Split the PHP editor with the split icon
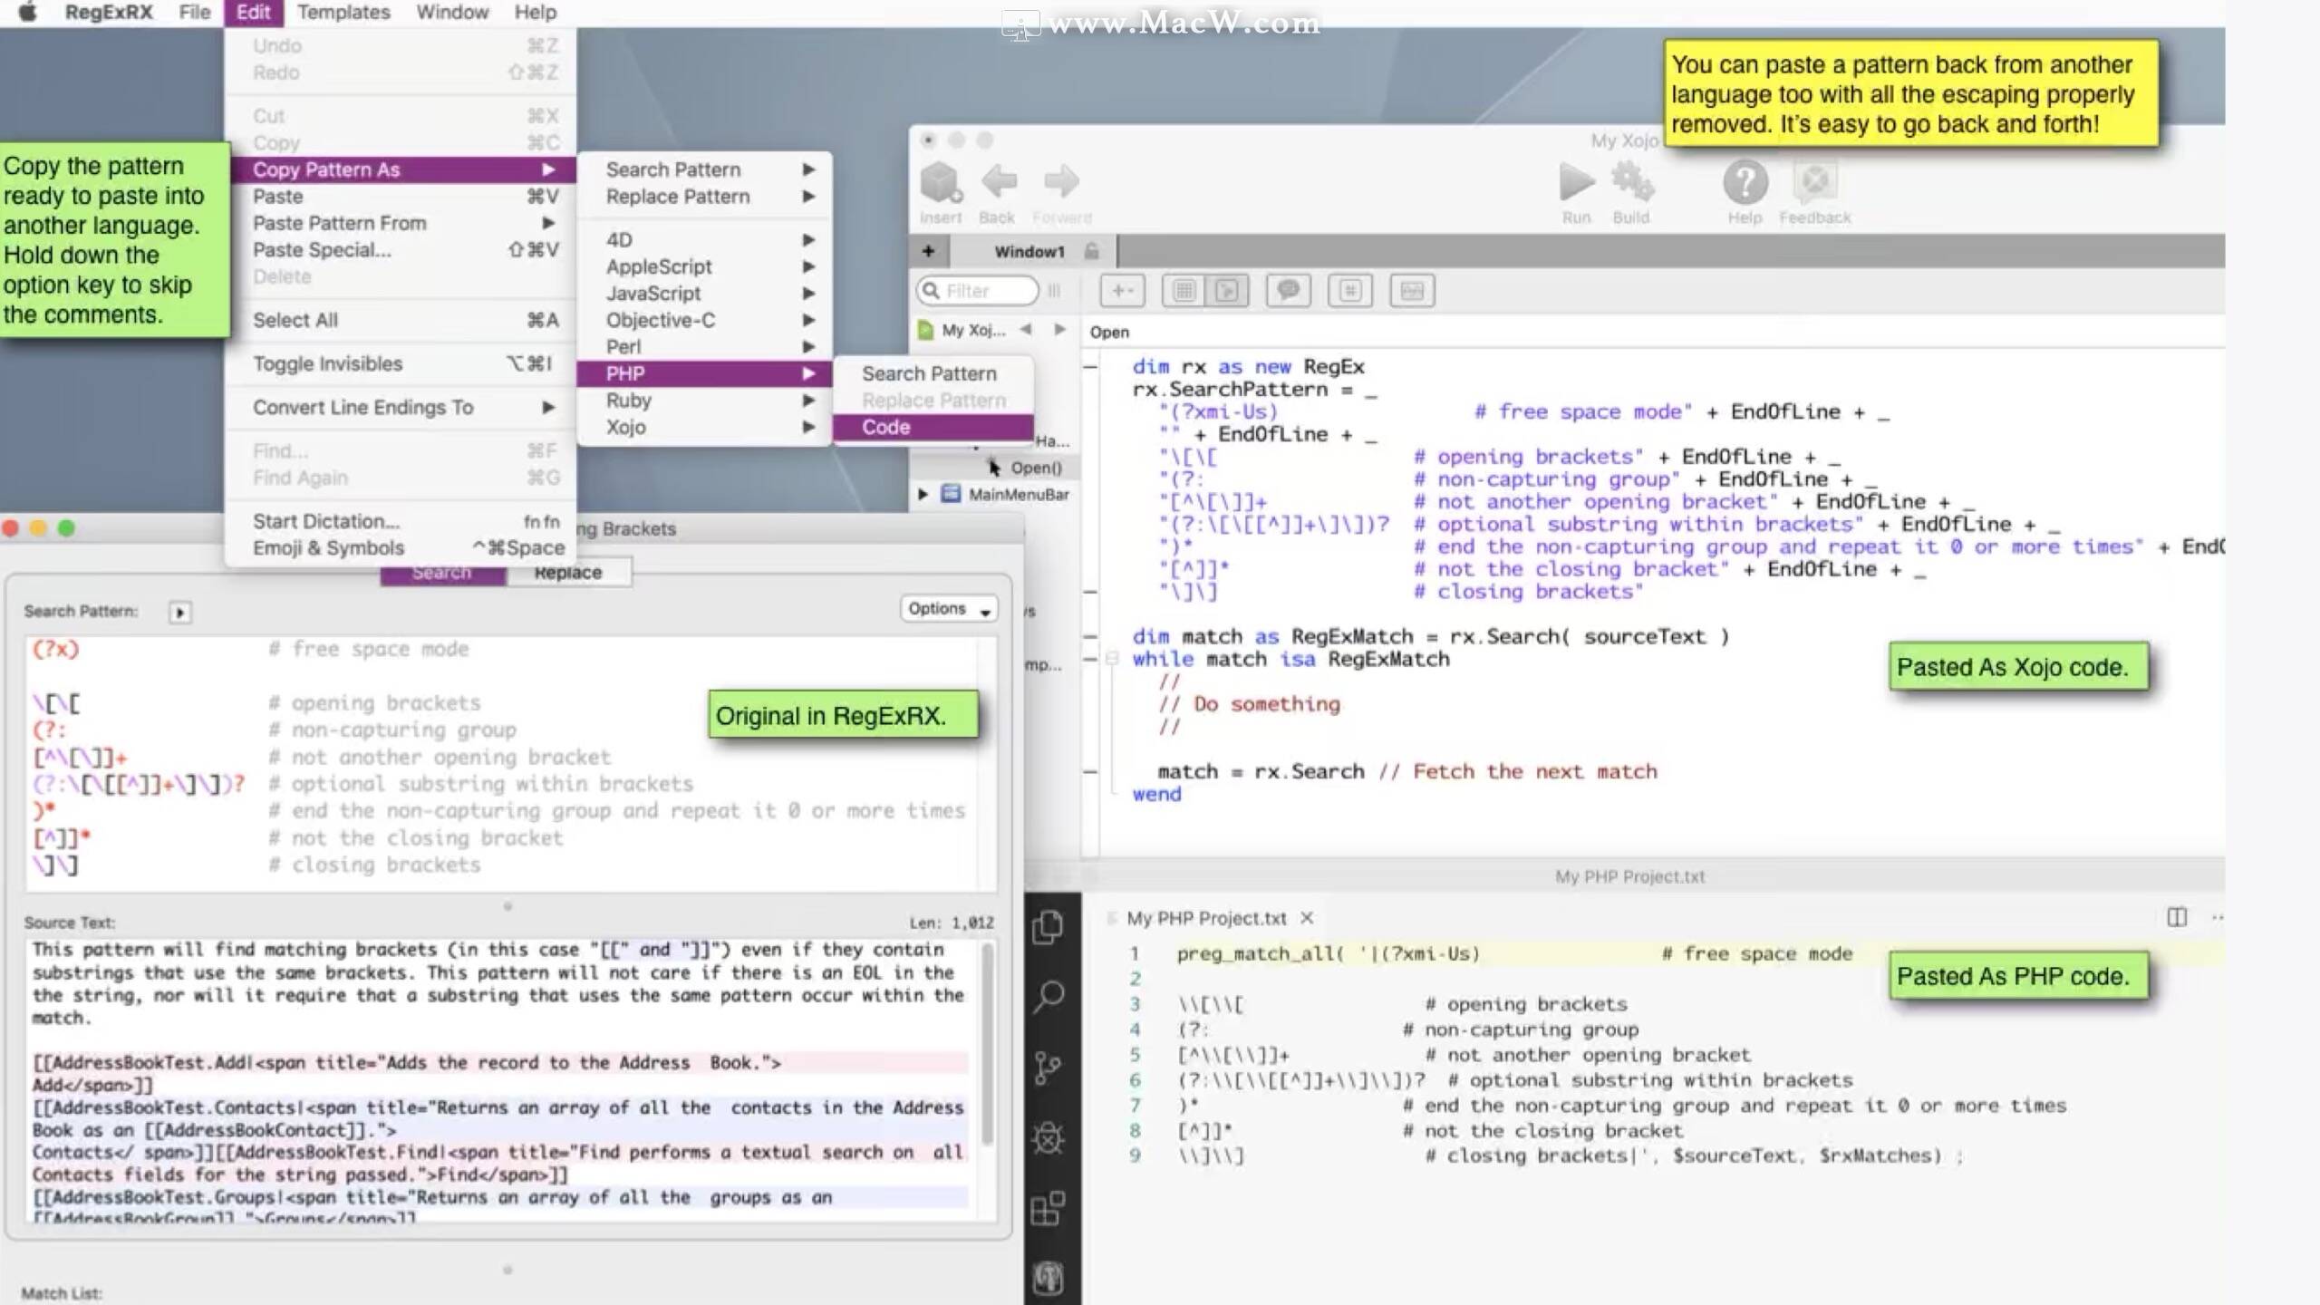The height and width of the screenshot is (1305, 2320). (x=2177, y=917)
